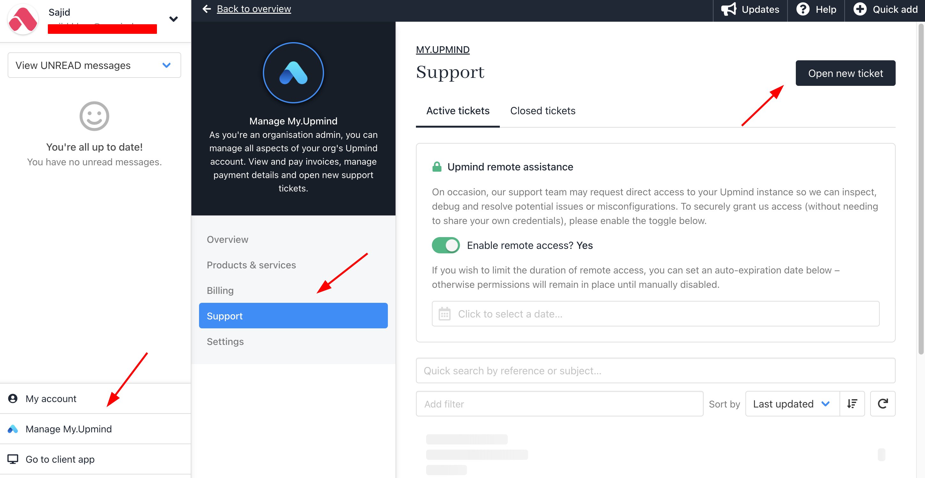Toggle the sort direction icon

click(x=852, y=404)
